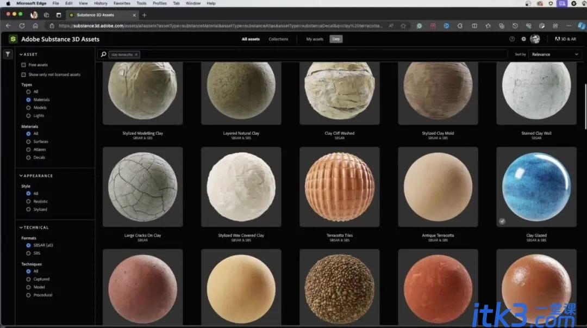Open the Edge Copilot sidebar icon
The height and width of the screenshot is (328, 587).
click(582, 26)
